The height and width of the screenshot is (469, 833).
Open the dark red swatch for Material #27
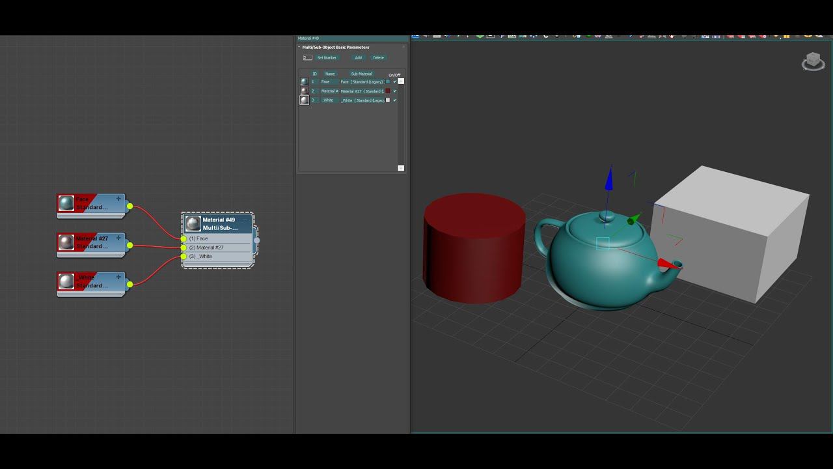tap(388, 91)
